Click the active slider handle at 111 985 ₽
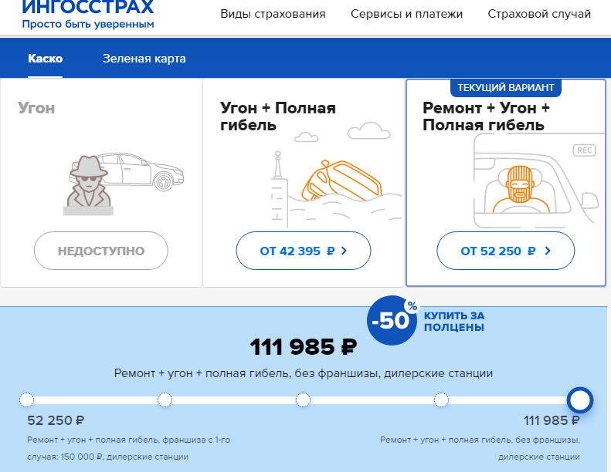 coord(580,400)
